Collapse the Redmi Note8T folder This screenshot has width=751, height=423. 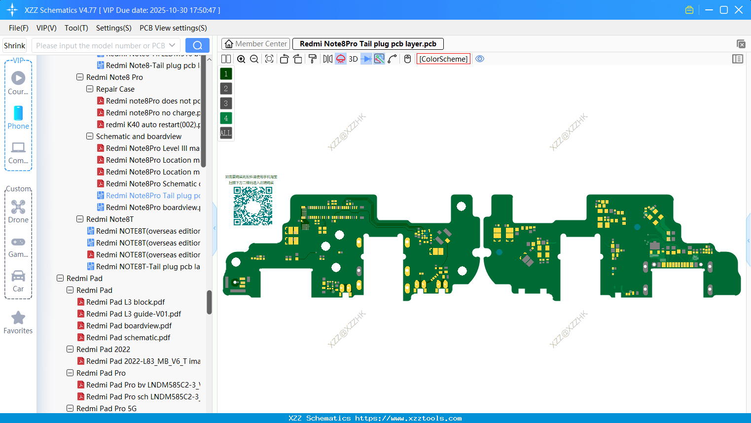(80, 219)
